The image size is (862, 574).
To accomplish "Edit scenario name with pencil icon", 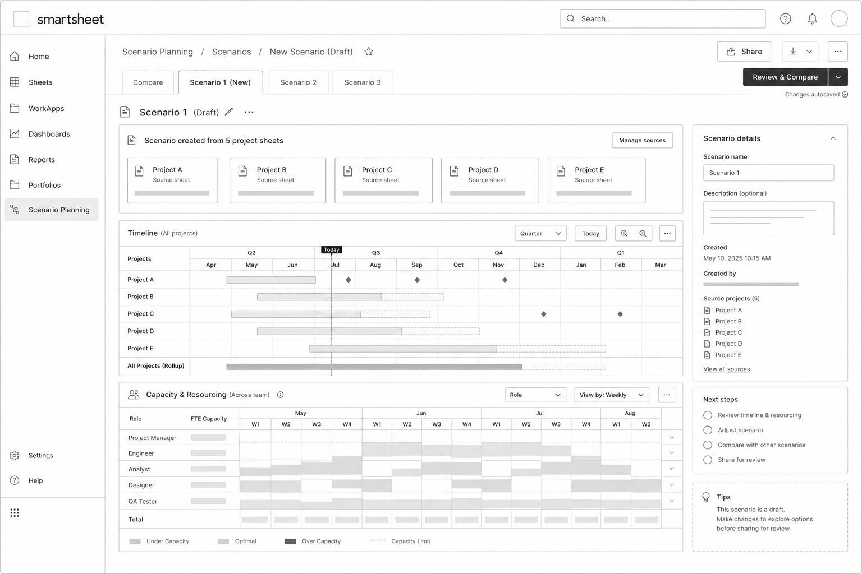I will coord(229,112).
